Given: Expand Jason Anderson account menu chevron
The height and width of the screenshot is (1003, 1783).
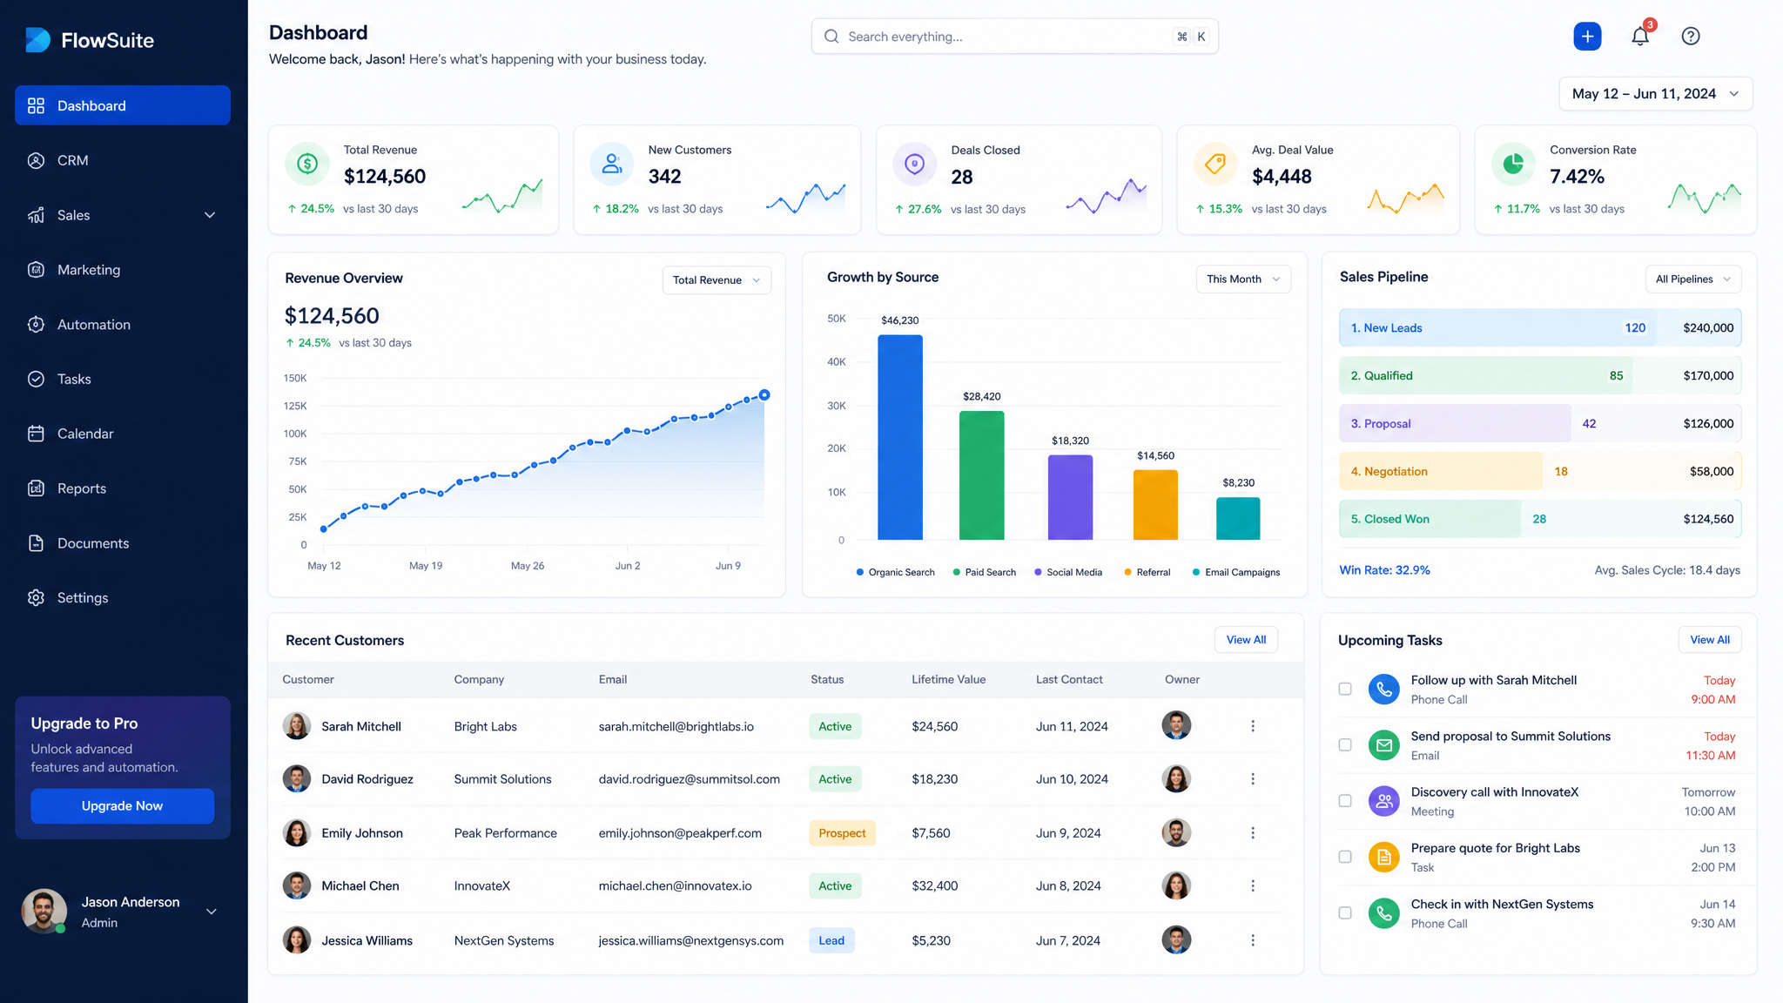Looking at the screenshot, I should tap(211, 912).
